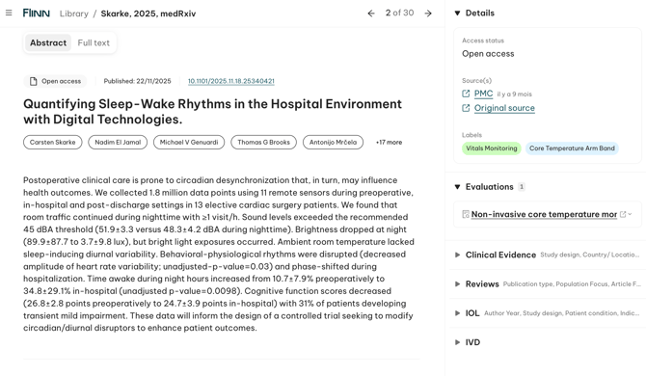The height and width of the screenshot is (376, 646).
Task: Open the Original source link
Action: point(504,108)
